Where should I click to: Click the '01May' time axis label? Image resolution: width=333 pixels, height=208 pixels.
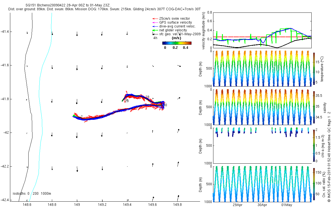pyautogui.click(x=287, y=205)
